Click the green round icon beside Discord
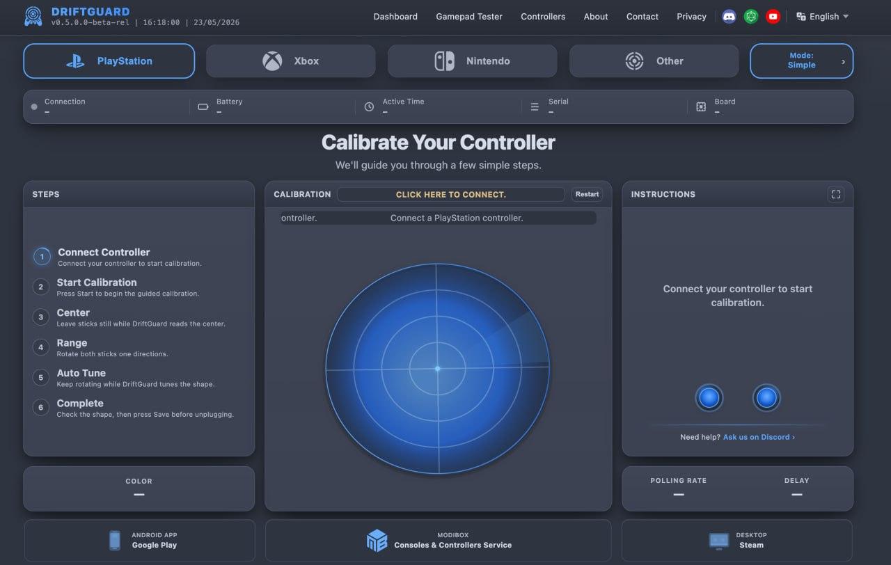This screenshot has height=565, width=891. click(750, 17)
